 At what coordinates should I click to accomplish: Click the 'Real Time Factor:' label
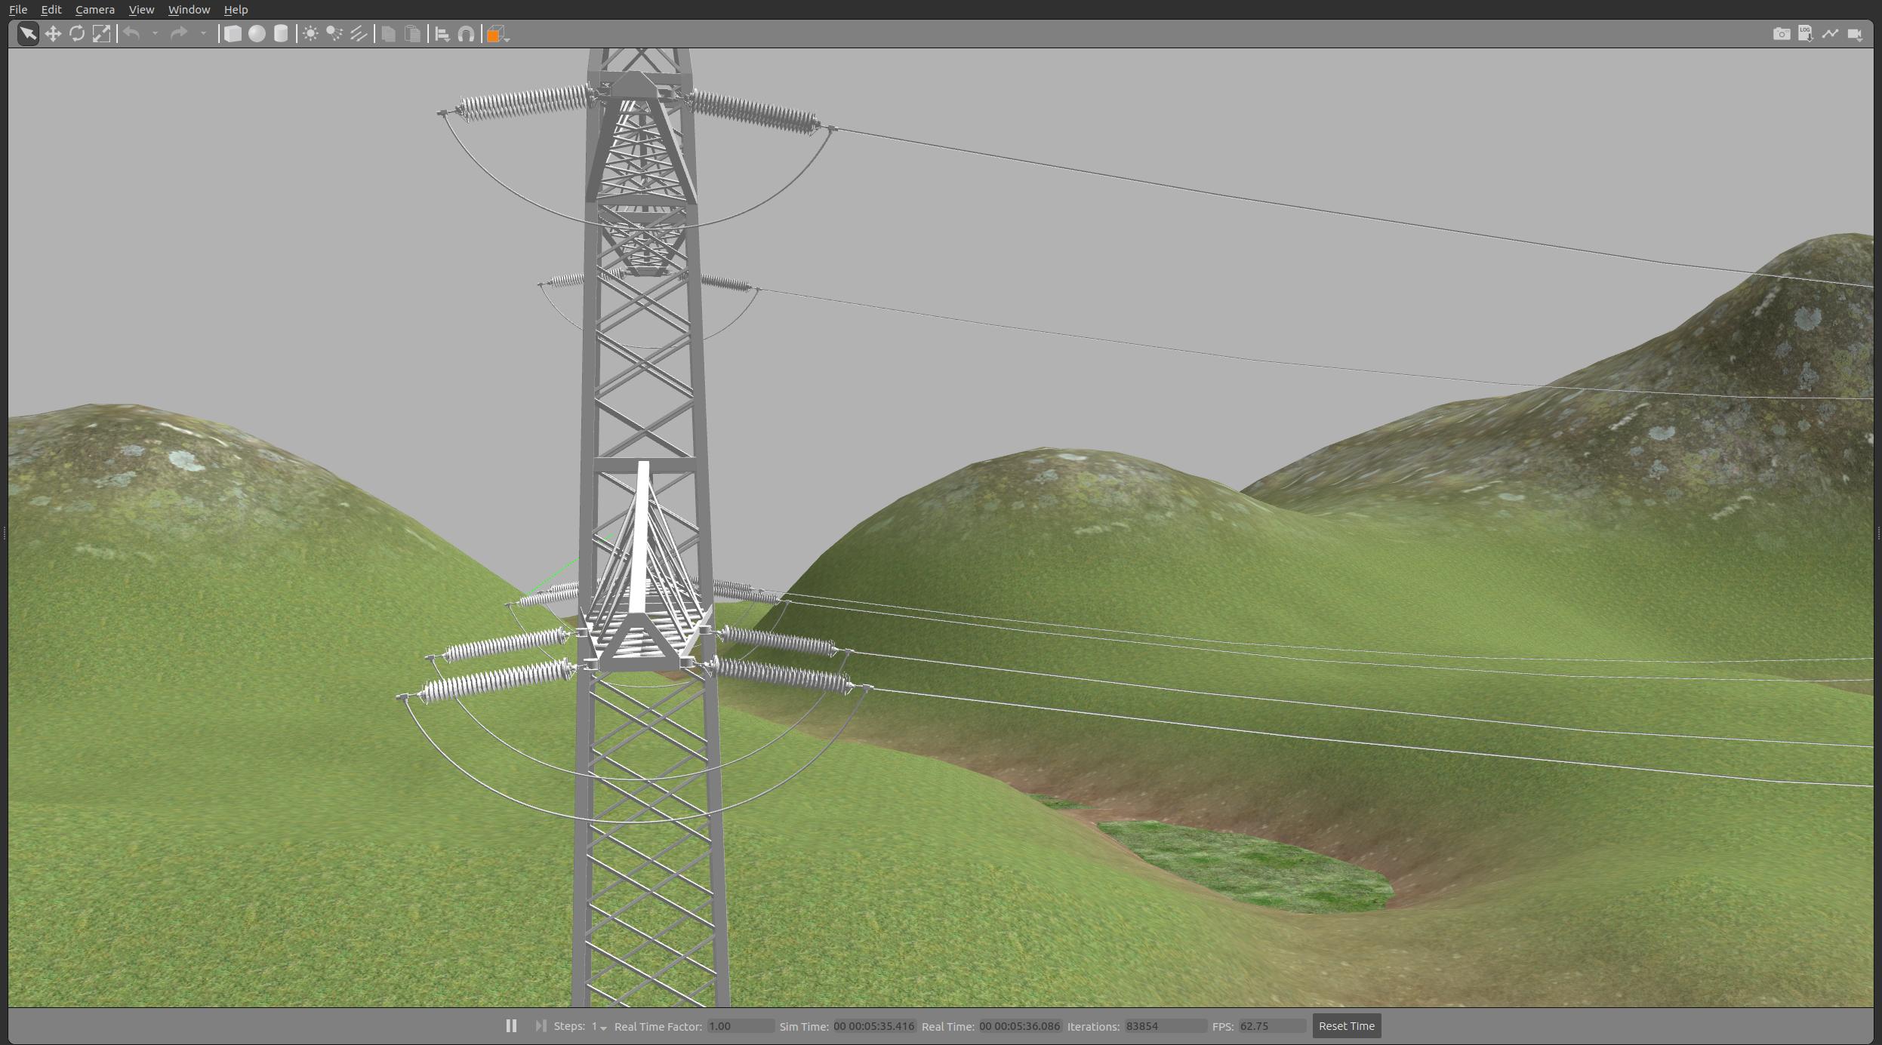coord(658,1026)
